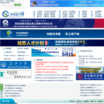The image size is (104, 104).
Task: Open the 沧州渤海新区 banner ad
Action: (52, 34)
